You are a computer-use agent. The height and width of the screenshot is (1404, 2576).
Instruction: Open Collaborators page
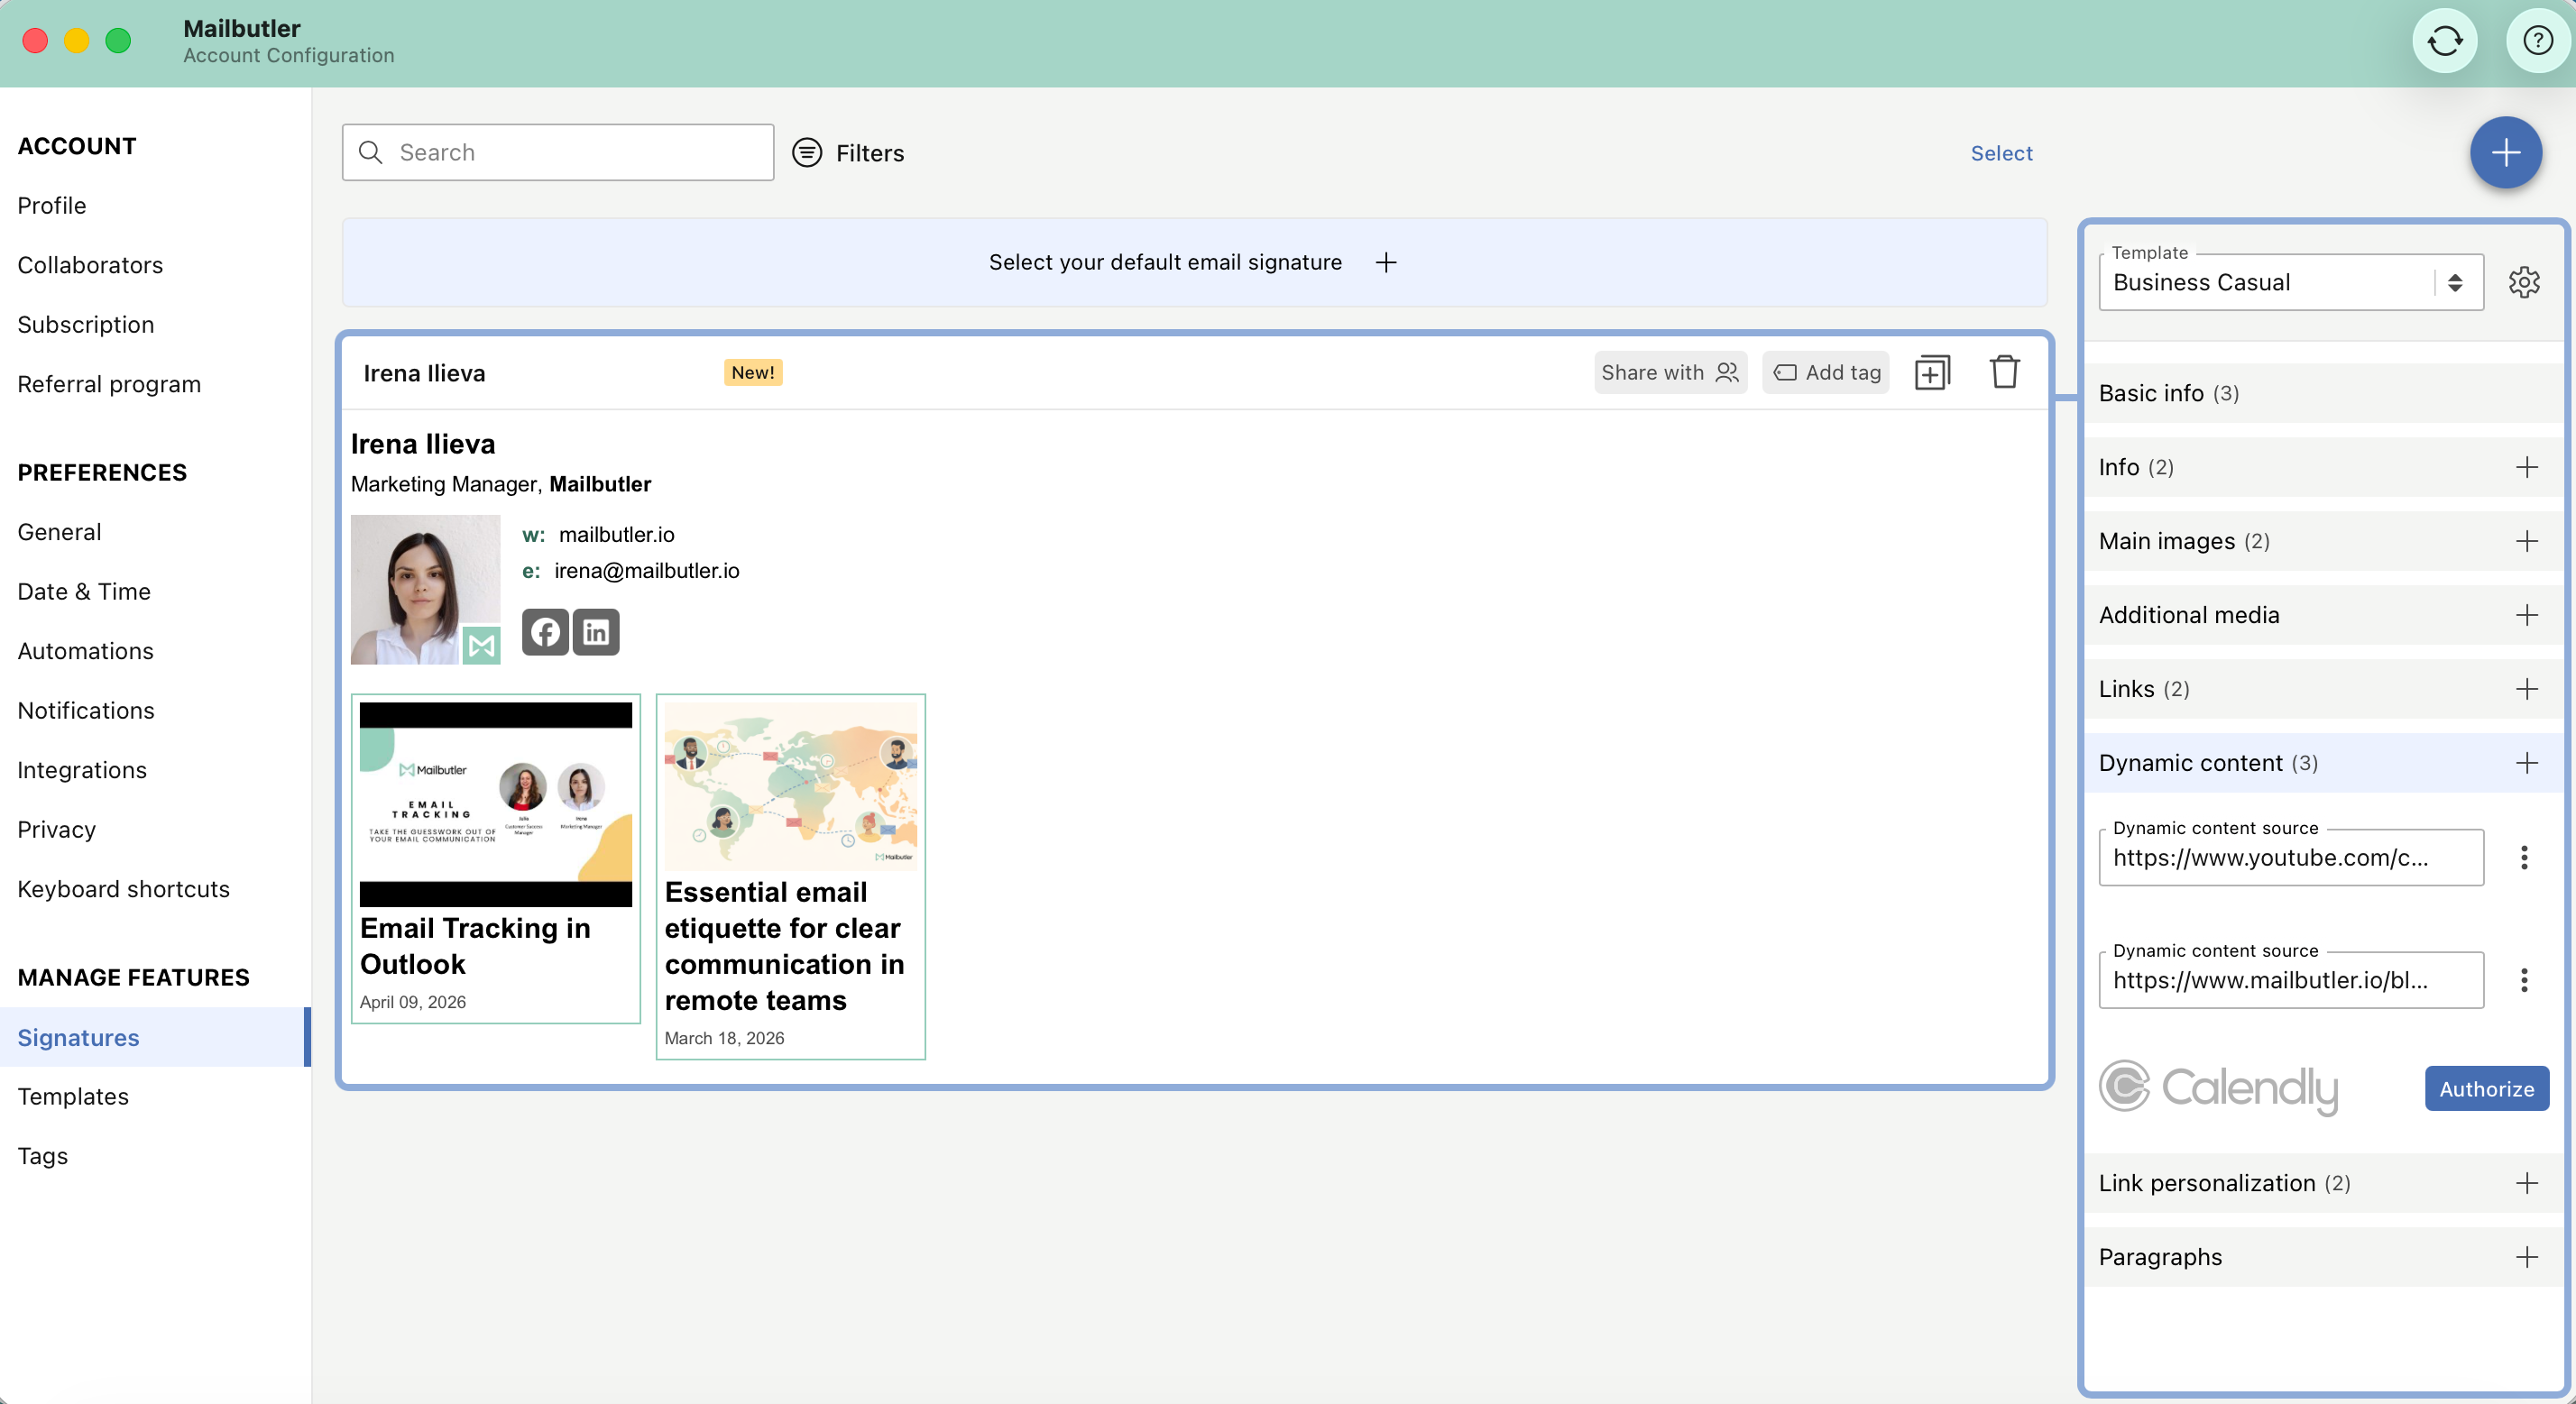pyautogui.click(x=90, y=265)
